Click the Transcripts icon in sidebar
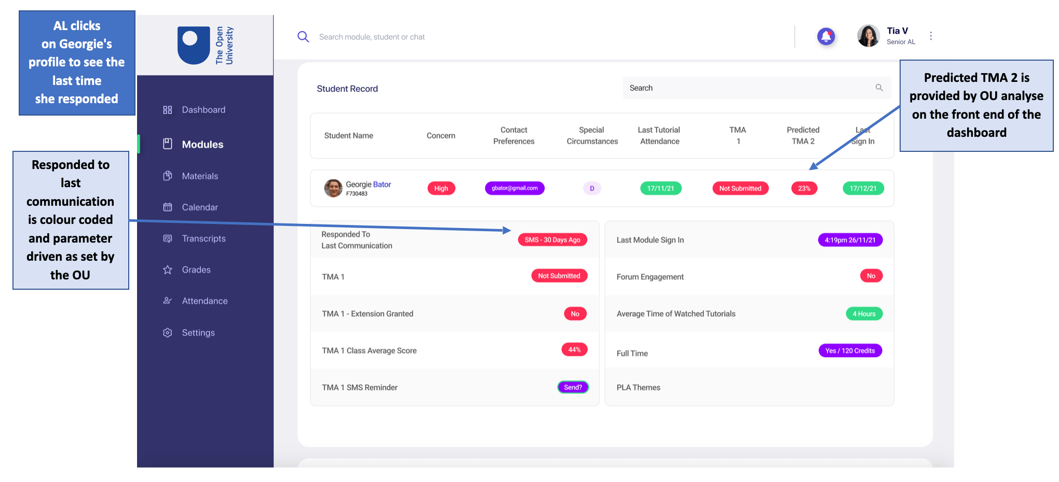Image resolution: width=1059 pixels, height=482 pixels. [x=167, y=238]
